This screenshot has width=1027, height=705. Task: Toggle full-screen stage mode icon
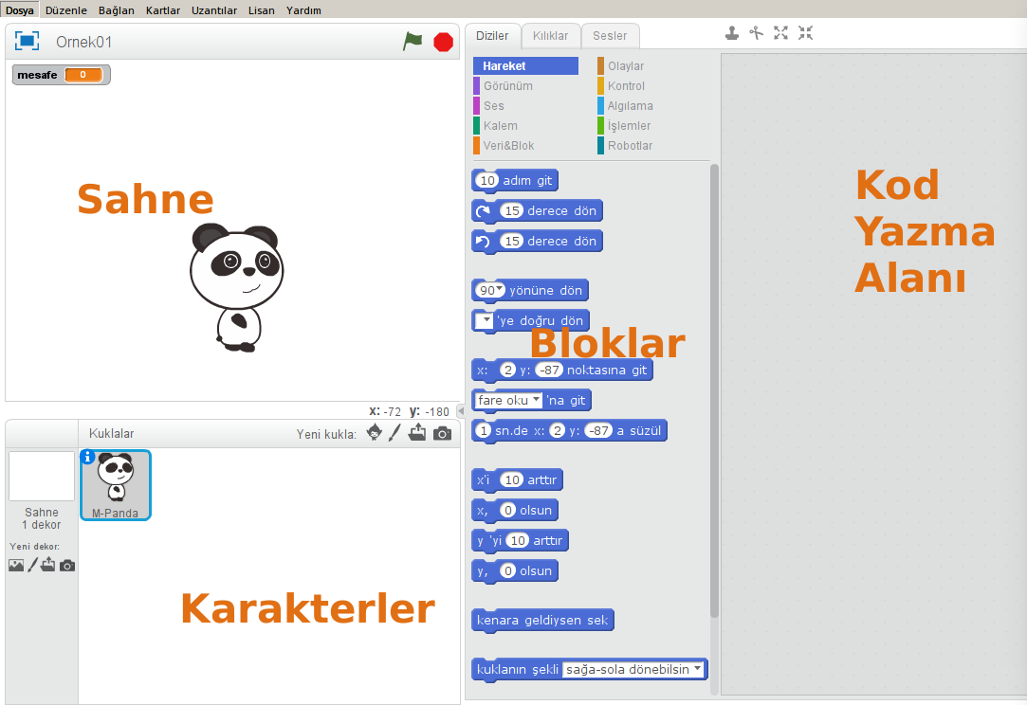coord(27,41)
